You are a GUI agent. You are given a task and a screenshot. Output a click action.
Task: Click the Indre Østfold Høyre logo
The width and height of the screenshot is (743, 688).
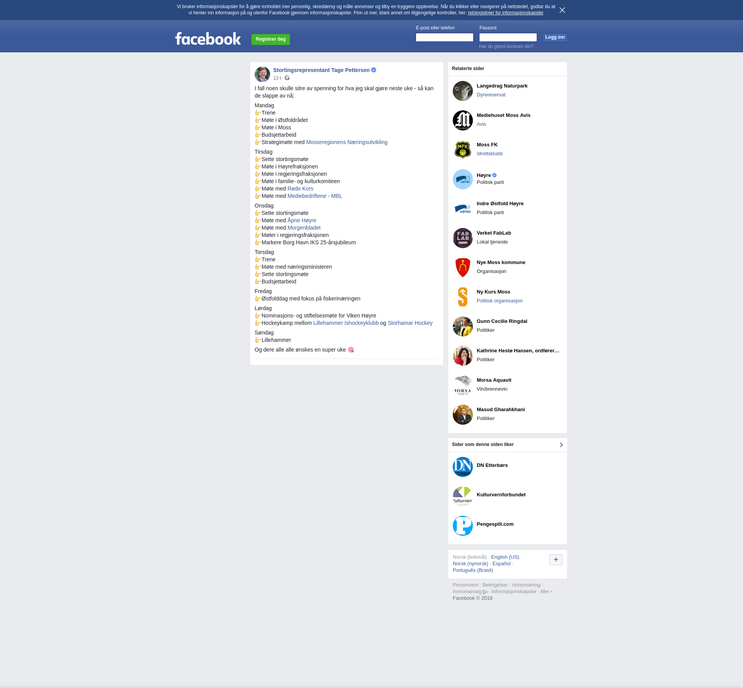coord(463,209)
